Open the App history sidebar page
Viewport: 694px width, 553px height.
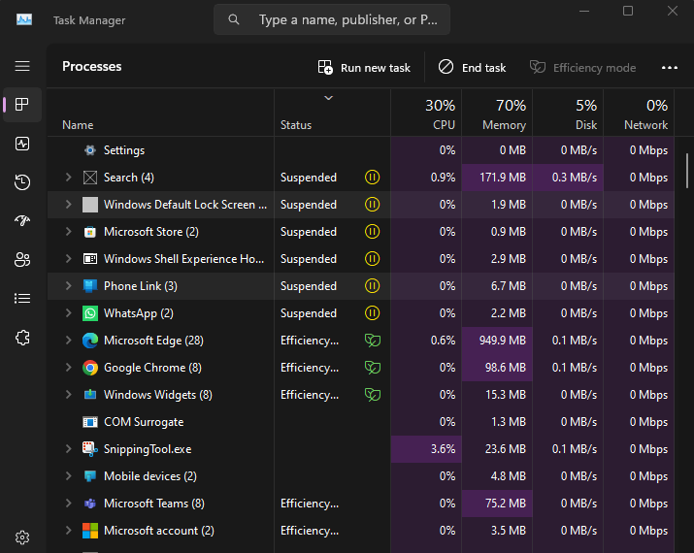(x=22, y=181)
